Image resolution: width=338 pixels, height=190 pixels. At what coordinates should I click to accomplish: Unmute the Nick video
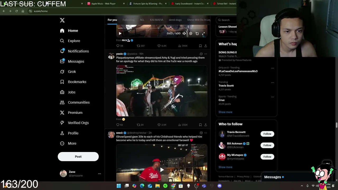[184, 34]
